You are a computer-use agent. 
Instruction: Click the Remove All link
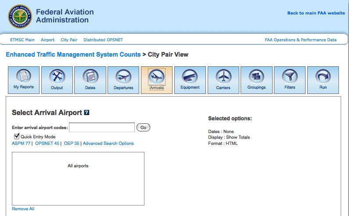[x=23, y=209]
